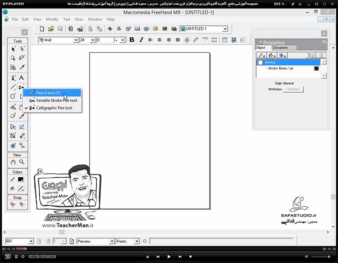The height and width of the screenshot is (263, 338).
Task: Choose Pencil tool (Y) from popup
Action: tap(52, 93)
